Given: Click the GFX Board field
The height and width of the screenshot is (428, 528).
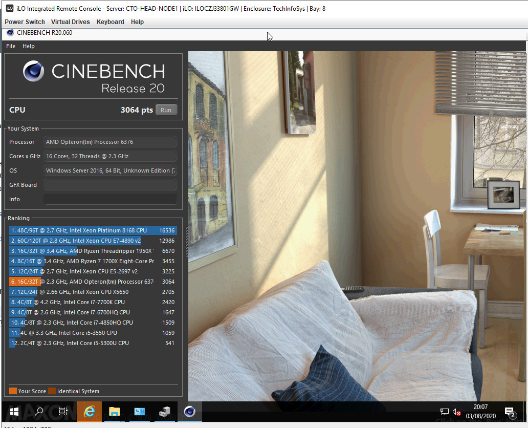Looking at the screenshot, I should point(110,185).
